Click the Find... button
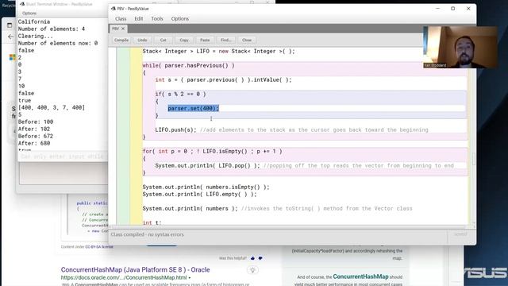The height and width of the screenshot is (286, 508). 225,40
